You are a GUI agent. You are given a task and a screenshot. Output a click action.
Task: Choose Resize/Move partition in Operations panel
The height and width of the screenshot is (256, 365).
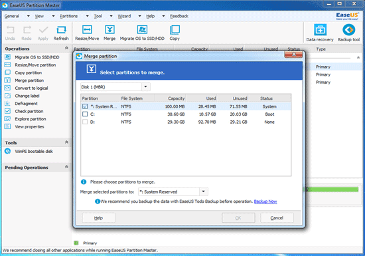tap(35, 65)
